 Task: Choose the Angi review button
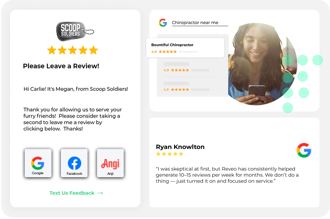point(110,163)
